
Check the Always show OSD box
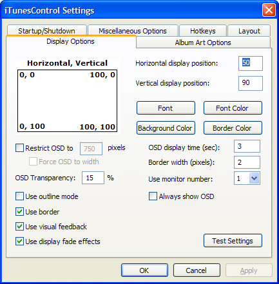point(153,196)
